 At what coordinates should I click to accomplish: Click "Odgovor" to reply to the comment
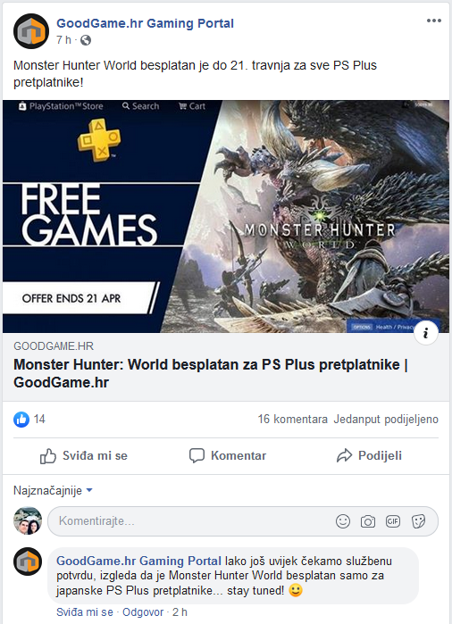click(143, 612)
